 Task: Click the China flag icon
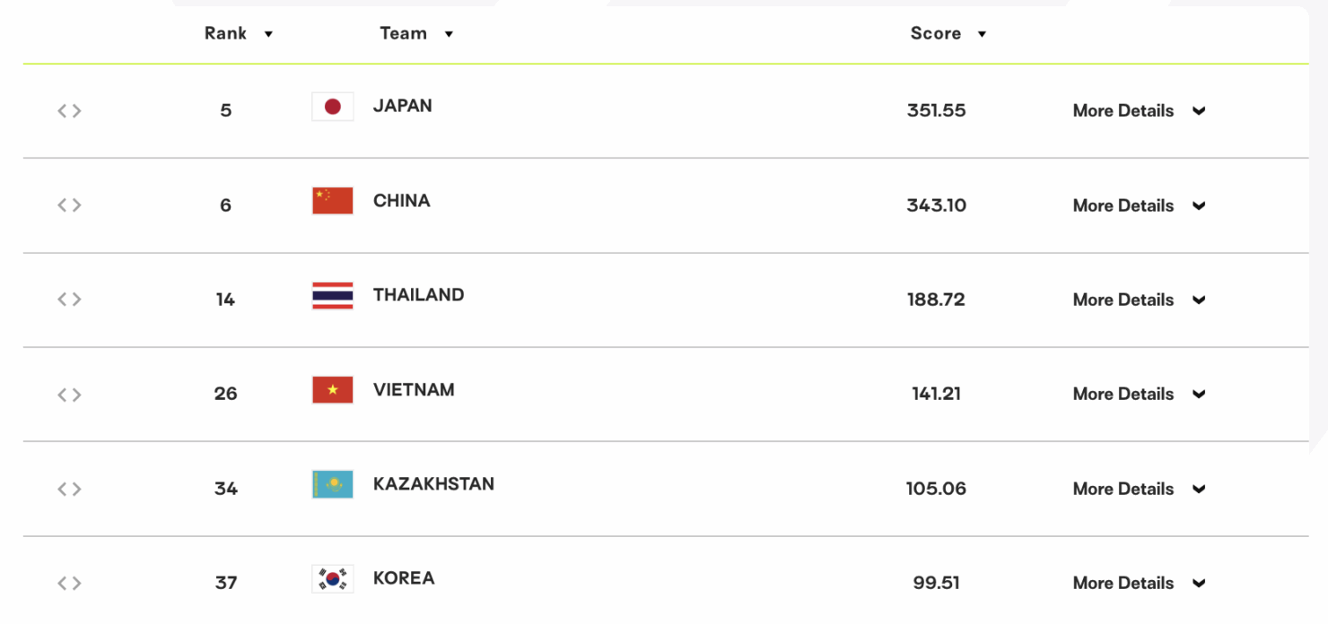[x=332, y=201]
